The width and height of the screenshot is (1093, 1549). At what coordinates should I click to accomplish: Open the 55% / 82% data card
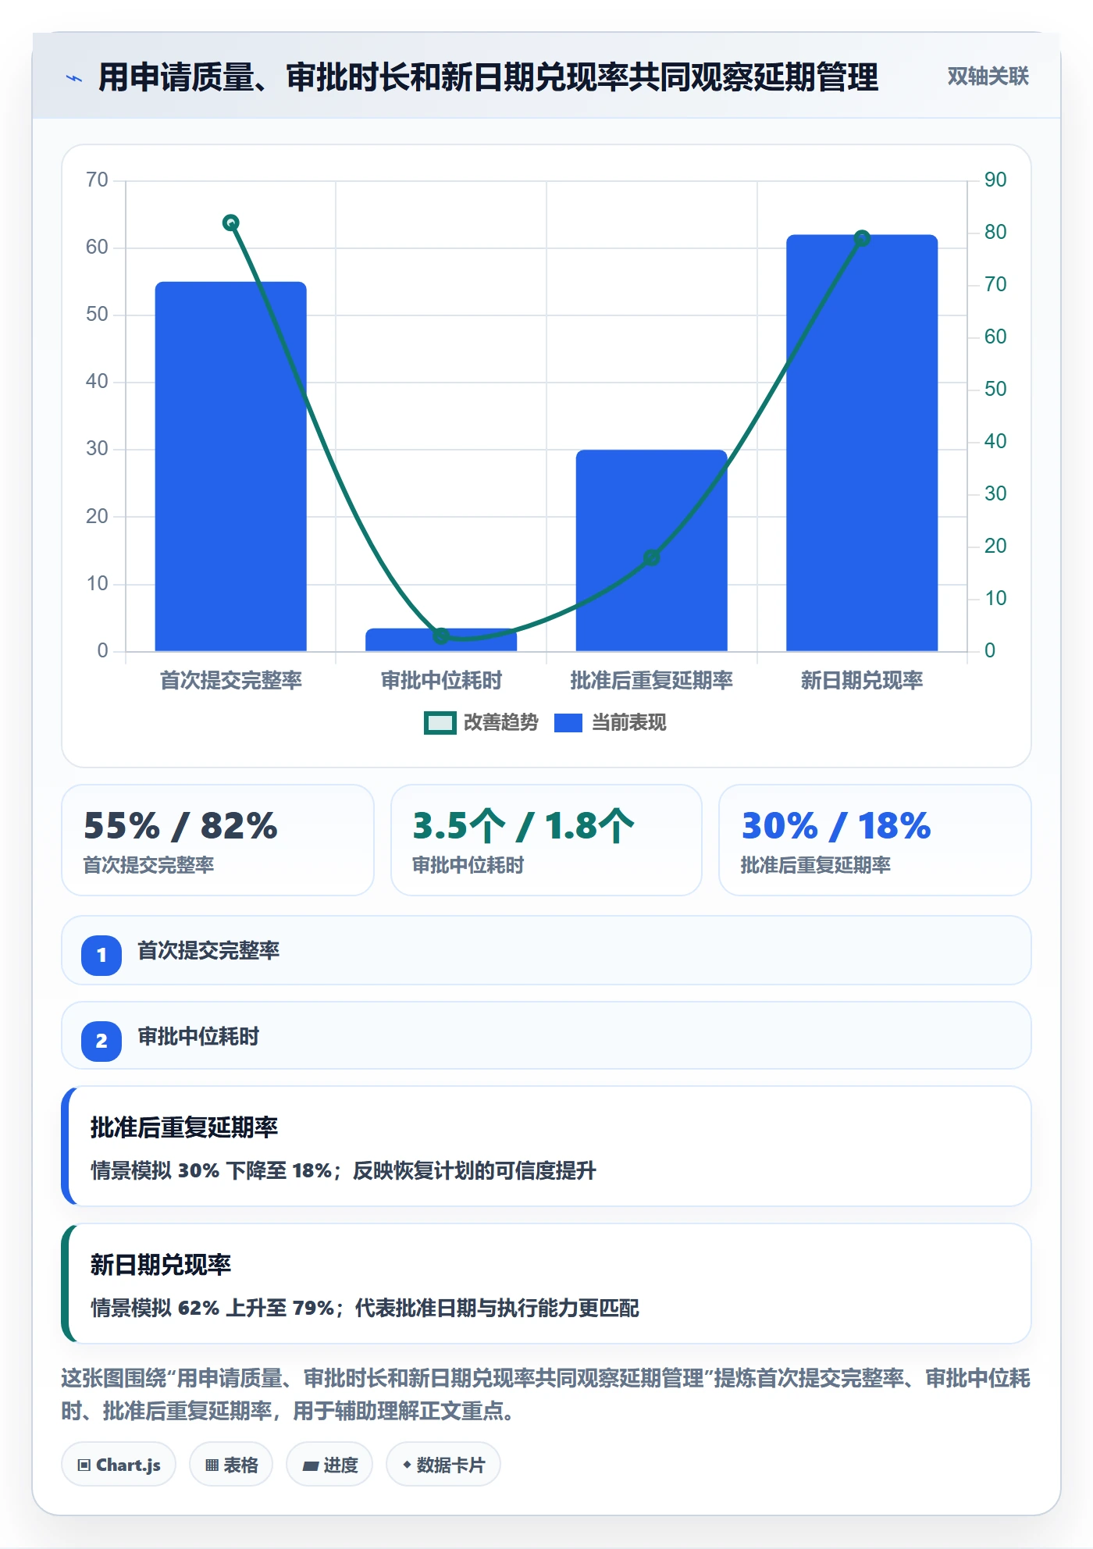click(x=218, y=840)
